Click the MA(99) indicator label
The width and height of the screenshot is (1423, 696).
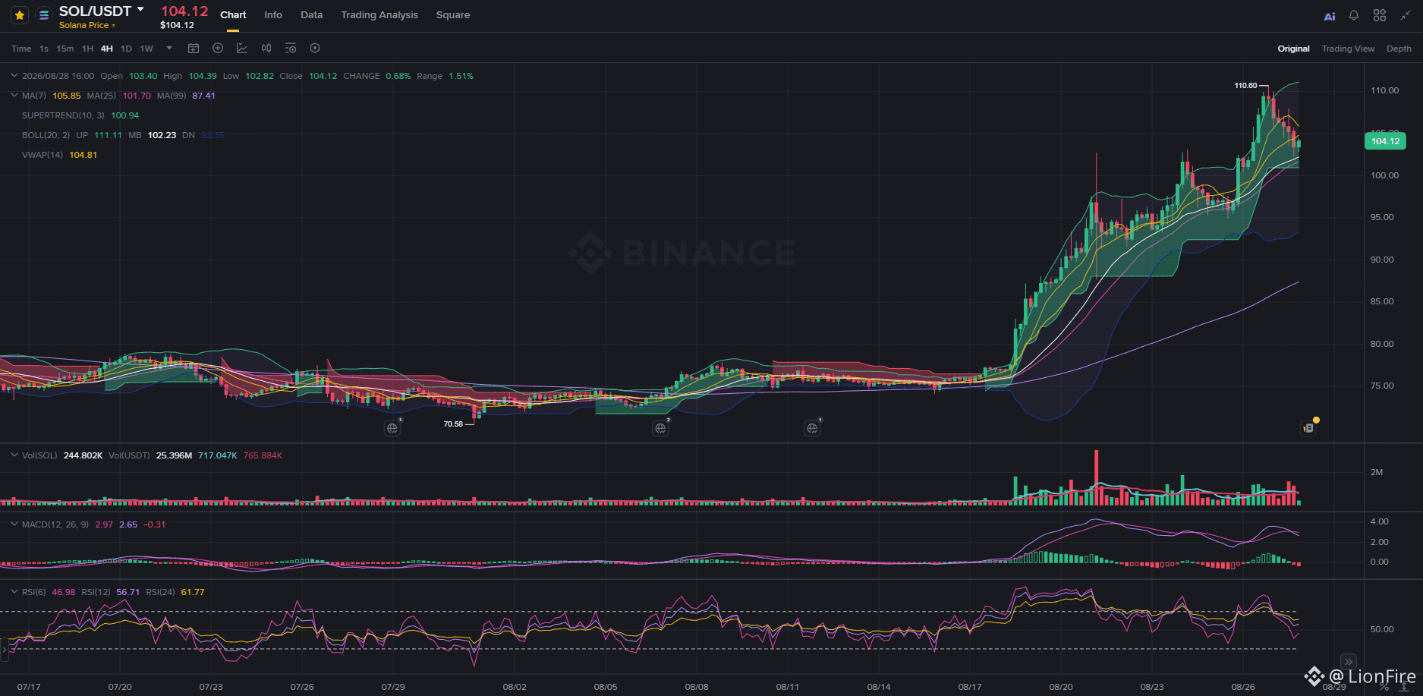[x=172, y=96]
